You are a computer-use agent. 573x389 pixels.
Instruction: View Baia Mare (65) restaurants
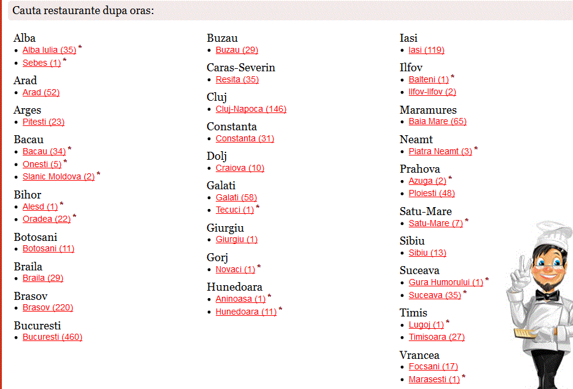[437, 122]
